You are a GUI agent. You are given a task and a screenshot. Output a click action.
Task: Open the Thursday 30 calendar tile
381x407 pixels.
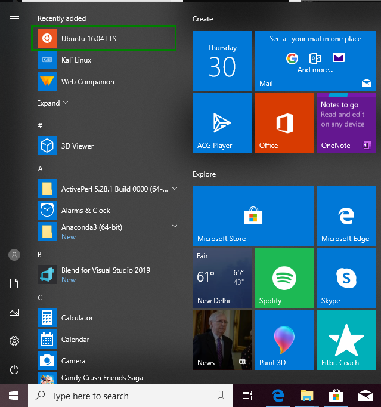click(222, 61)
